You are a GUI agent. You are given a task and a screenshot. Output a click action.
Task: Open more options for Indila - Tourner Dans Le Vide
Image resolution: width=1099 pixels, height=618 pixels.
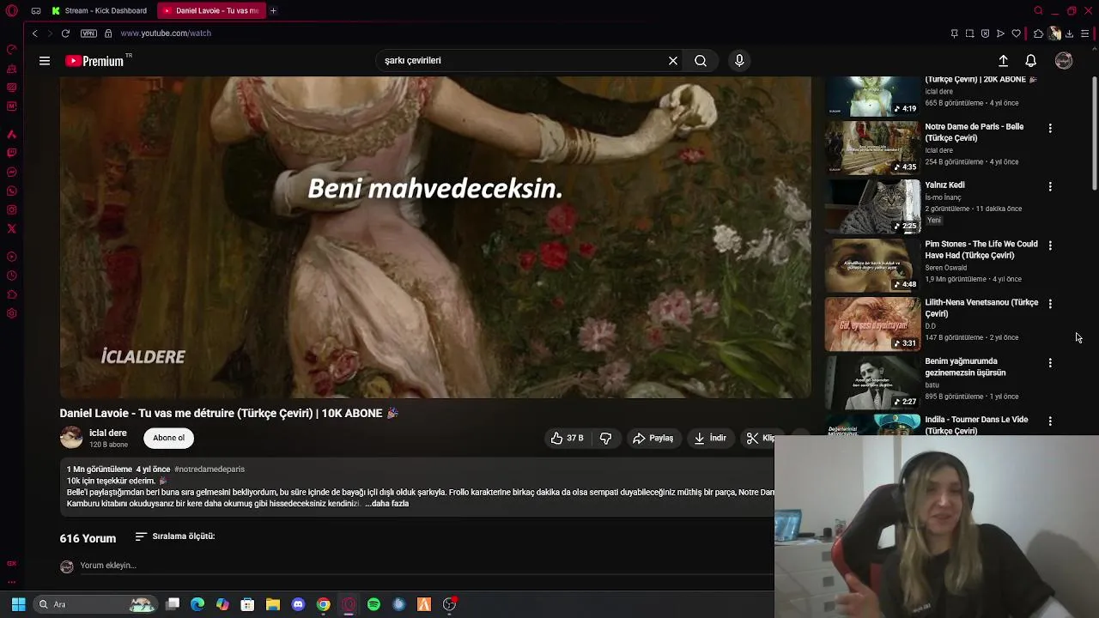click(x=1050, y=421)
